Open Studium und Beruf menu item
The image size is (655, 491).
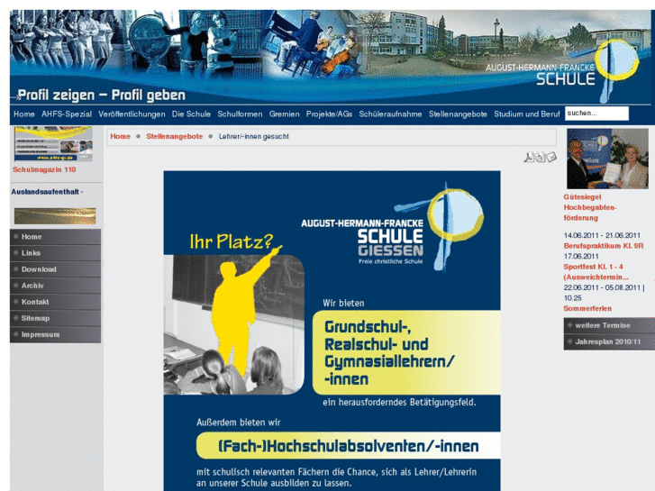527,114
